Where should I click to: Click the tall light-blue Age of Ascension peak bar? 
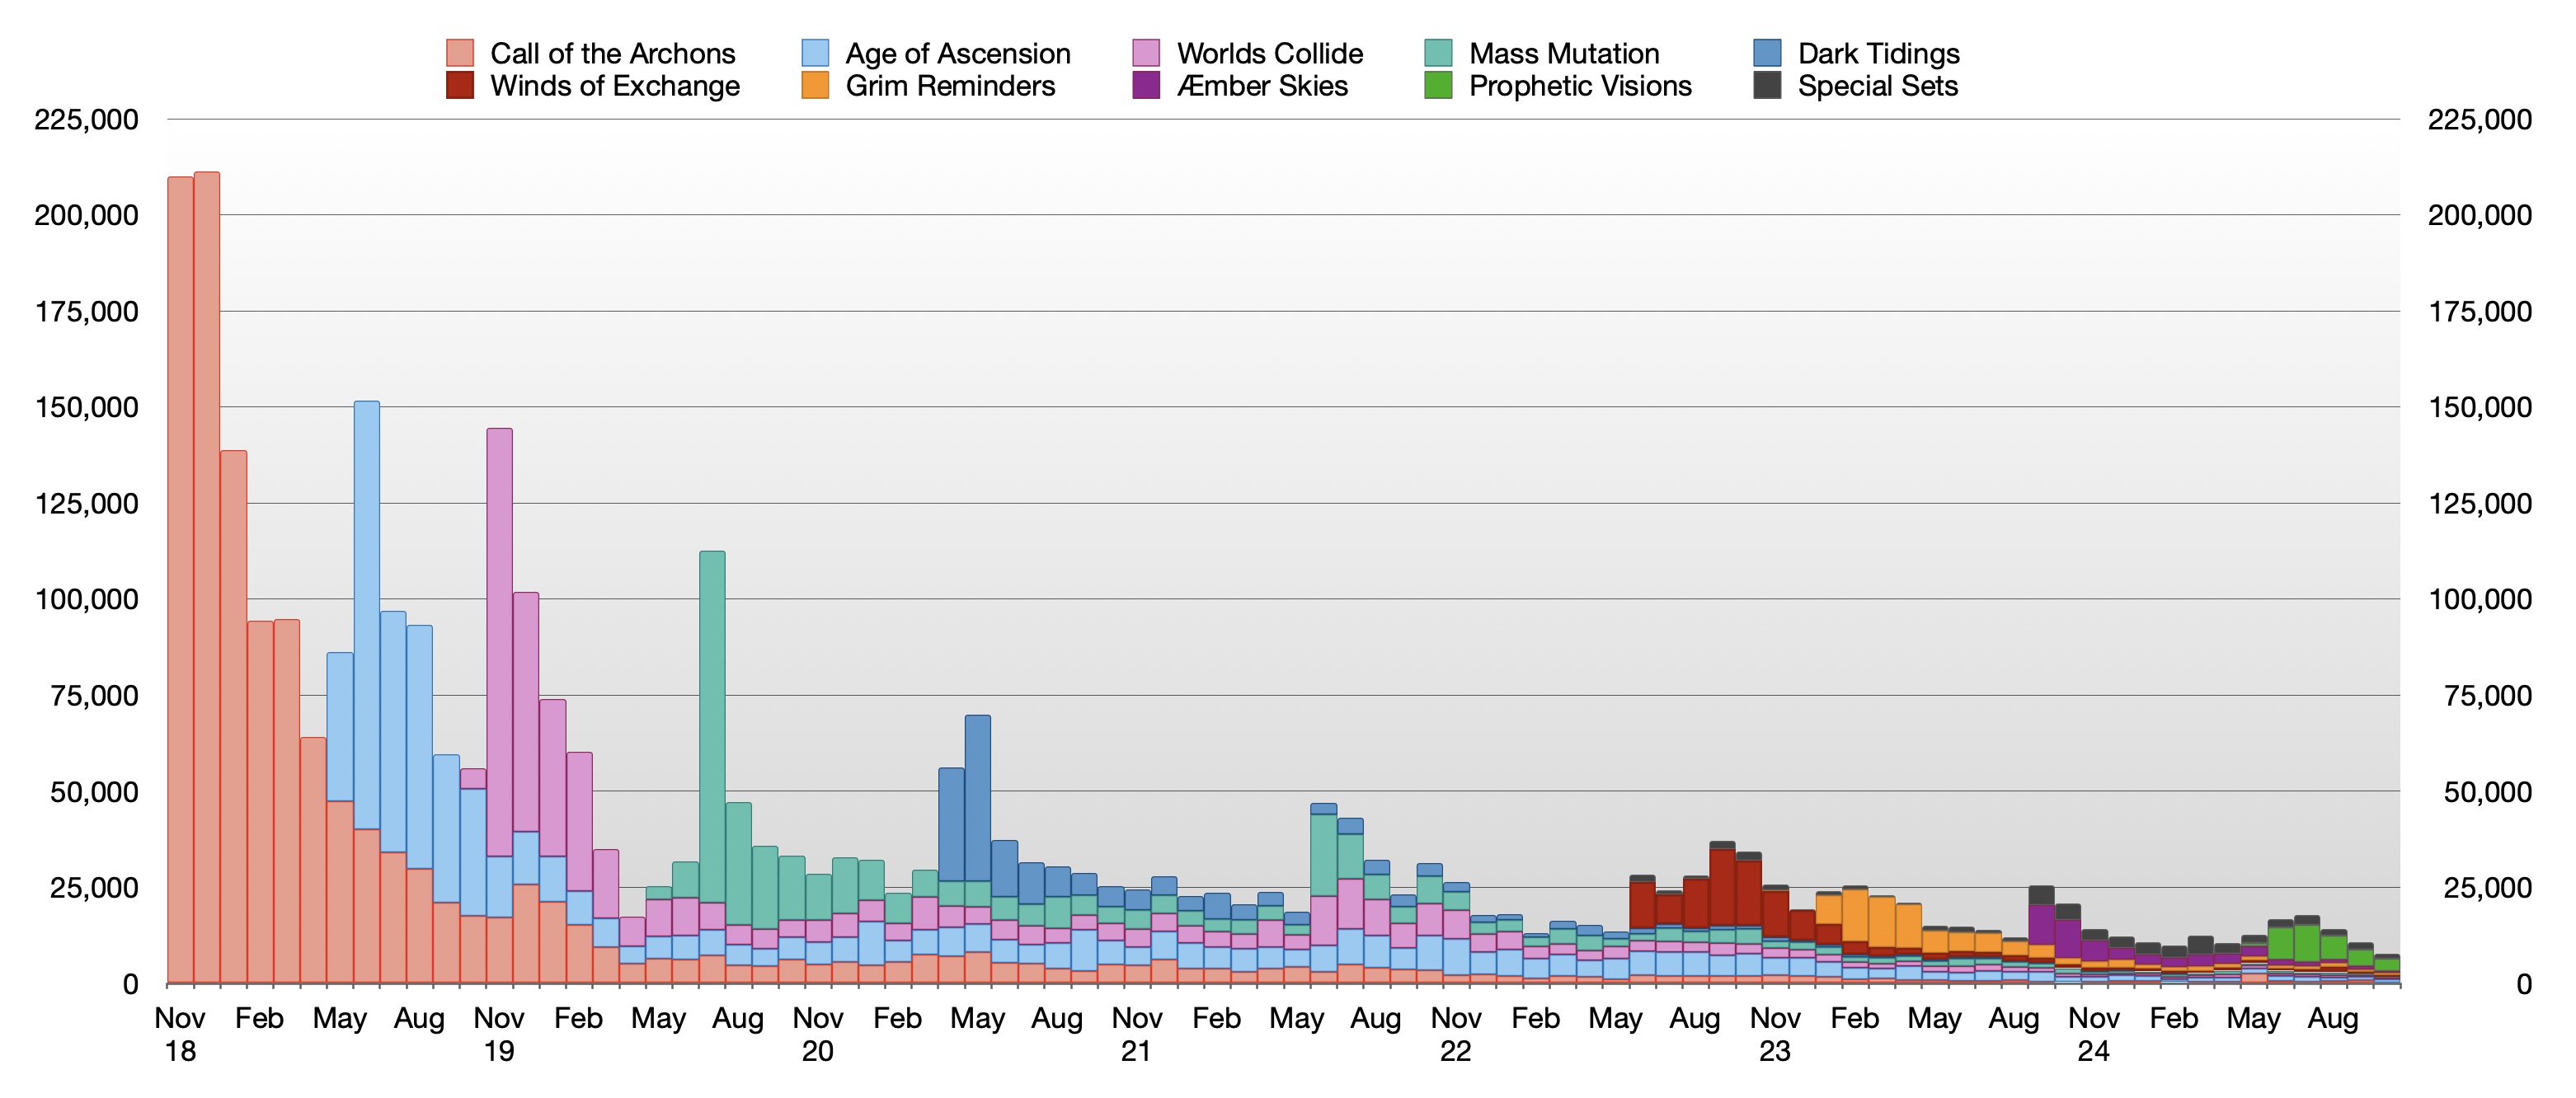tap(367, 600)
